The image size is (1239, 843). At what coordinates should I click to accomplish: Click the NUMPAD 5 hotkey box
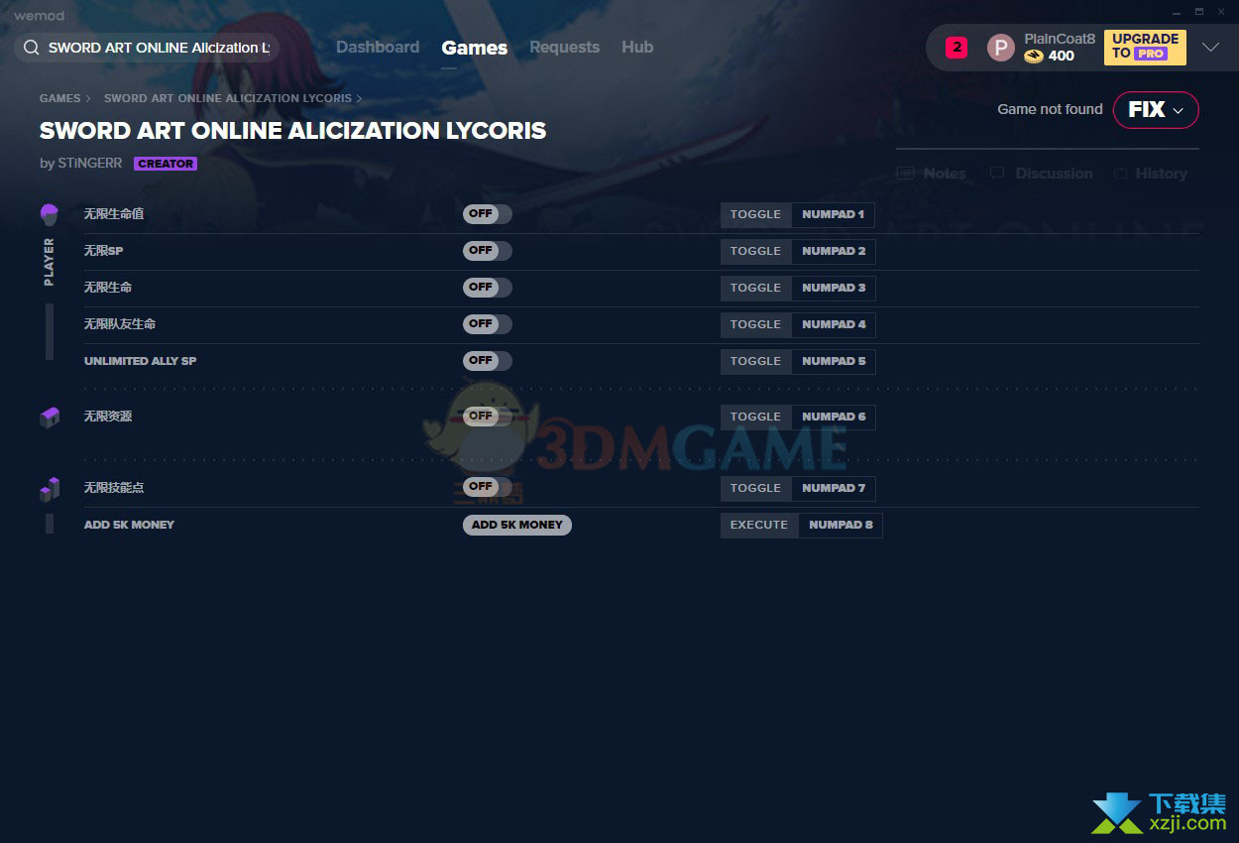tap(834, 361)
